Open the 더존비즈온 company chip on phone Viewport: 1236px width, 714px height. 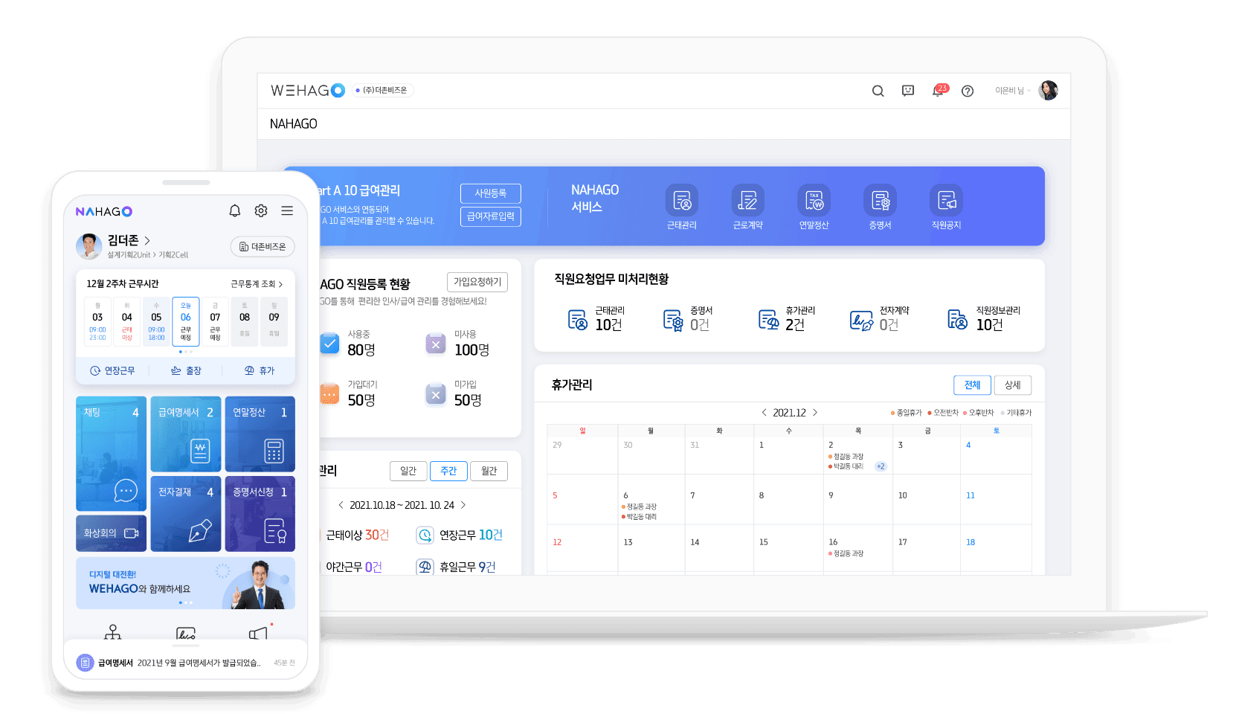[263, 246]
